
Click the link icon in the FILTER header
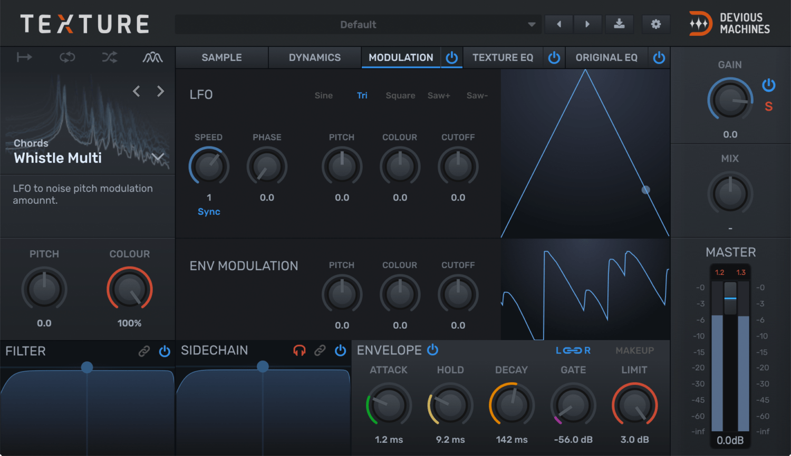[144, 351]
